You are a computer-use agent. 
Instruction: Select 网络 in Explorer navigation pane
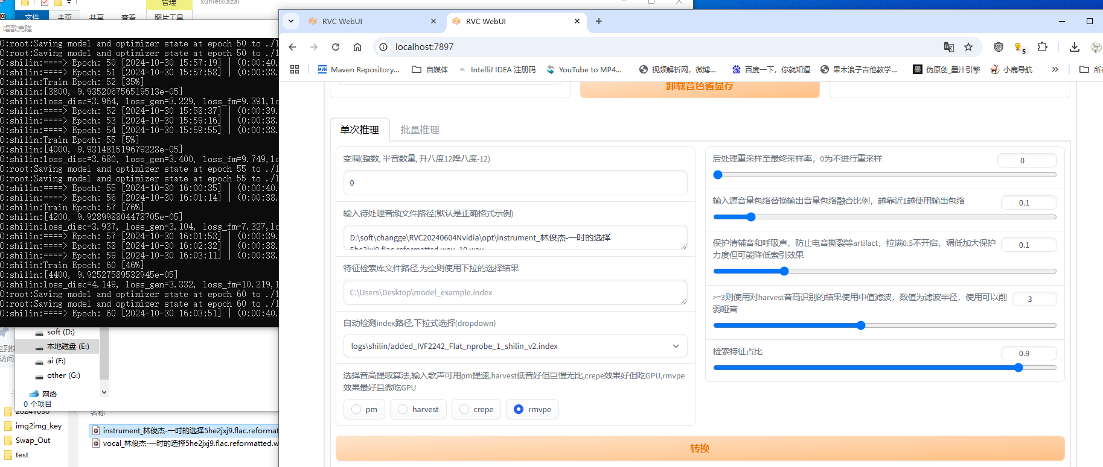pyautogui.click(x=43, y=393)
